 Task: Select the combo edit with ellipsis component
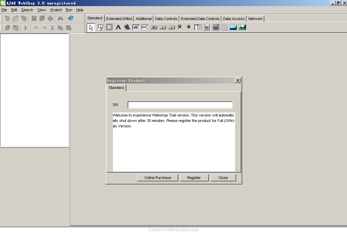(198, 27)
